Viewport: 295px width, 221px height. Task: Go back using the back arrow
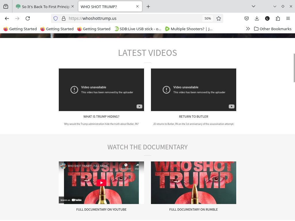click(x=7, y=18)
